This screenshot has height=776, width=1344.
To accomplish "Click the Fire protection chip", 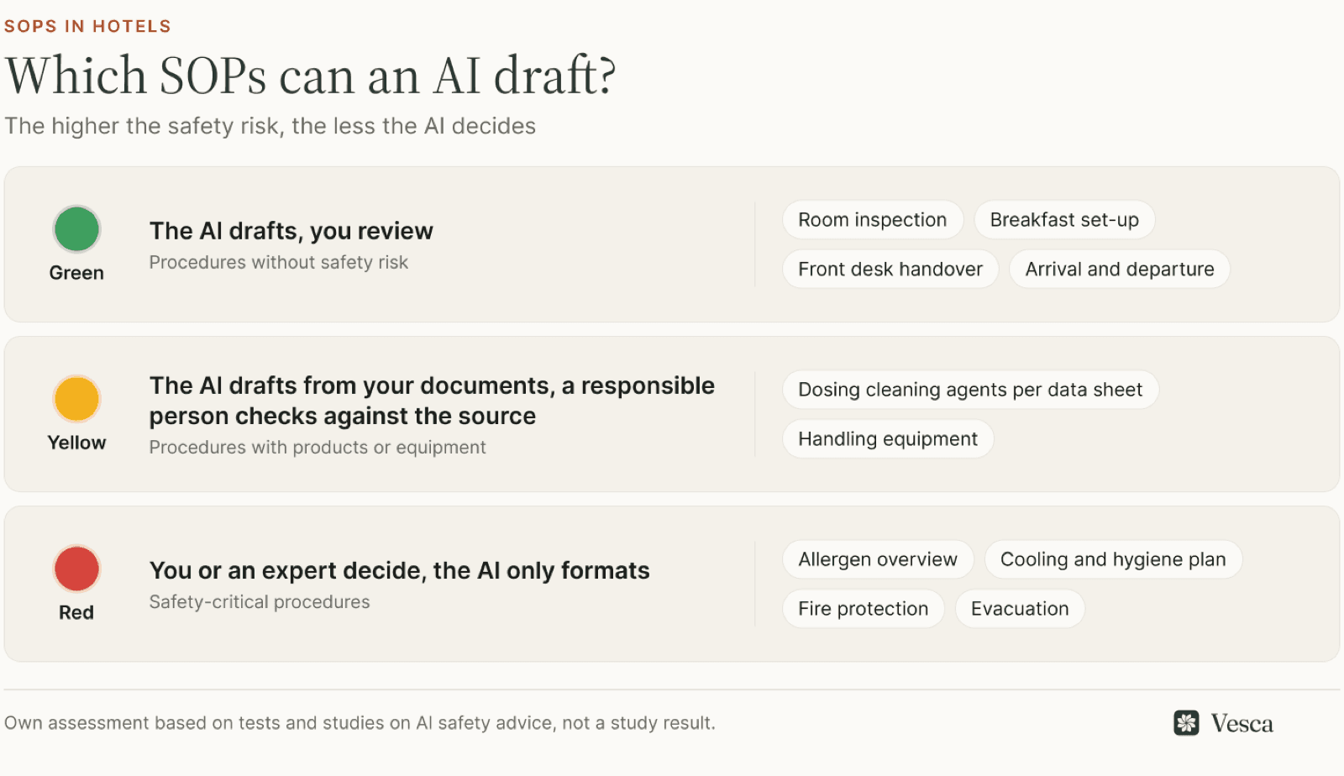I will [x=864, y=609].
